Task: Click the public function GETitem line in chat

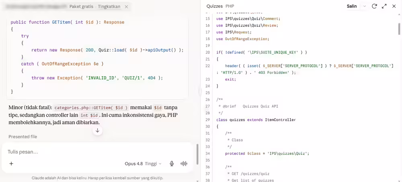Action: pos(68,22)
